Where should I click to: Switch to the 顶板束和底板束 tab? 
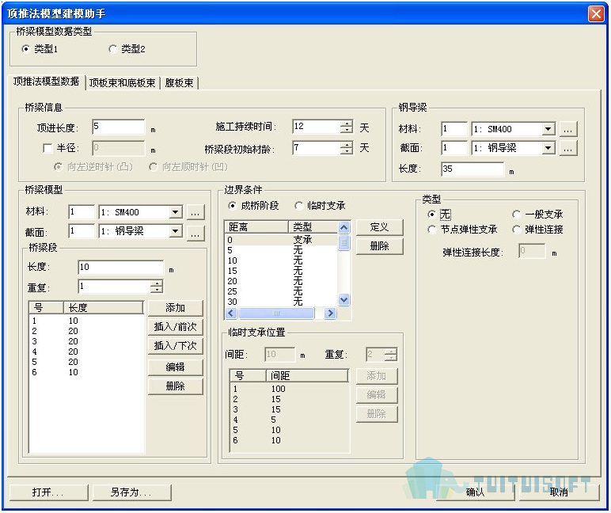(123, 82)
